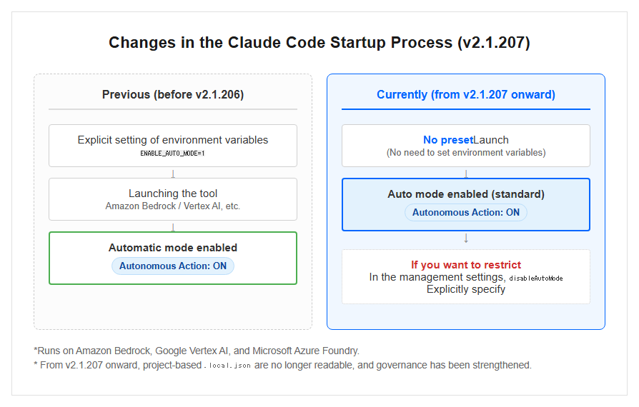
Task: Click the arrow between No preset Launch and Auto mode
Action: 466,174
